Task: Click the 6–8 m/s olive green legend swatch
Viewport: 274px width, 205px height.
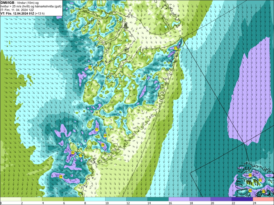Action: (x=74, y=199)
